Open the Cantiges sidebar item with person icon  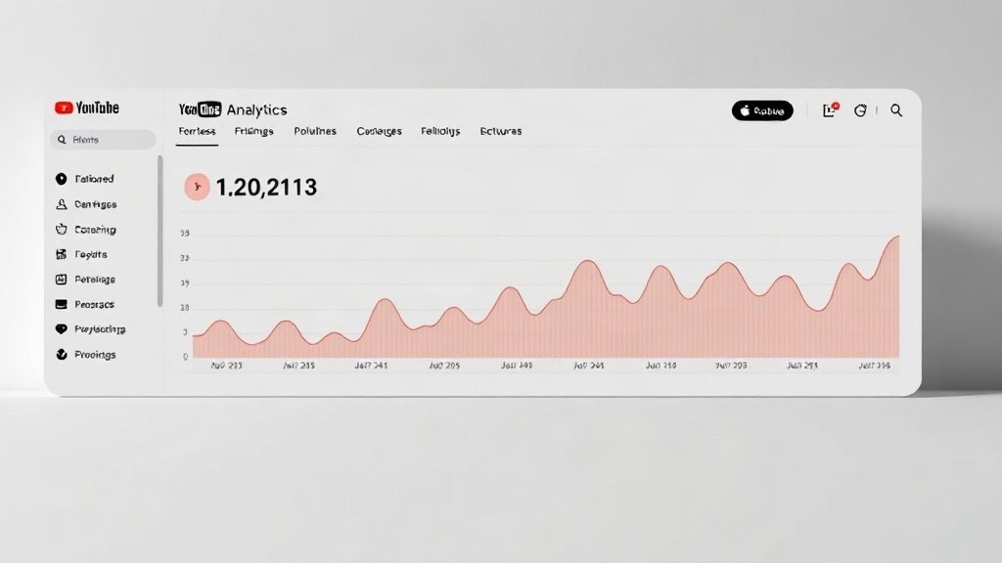(86, 204)
